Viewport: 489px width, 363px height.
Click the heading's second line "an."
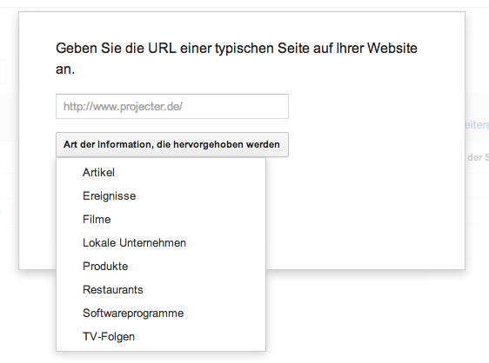65,69
